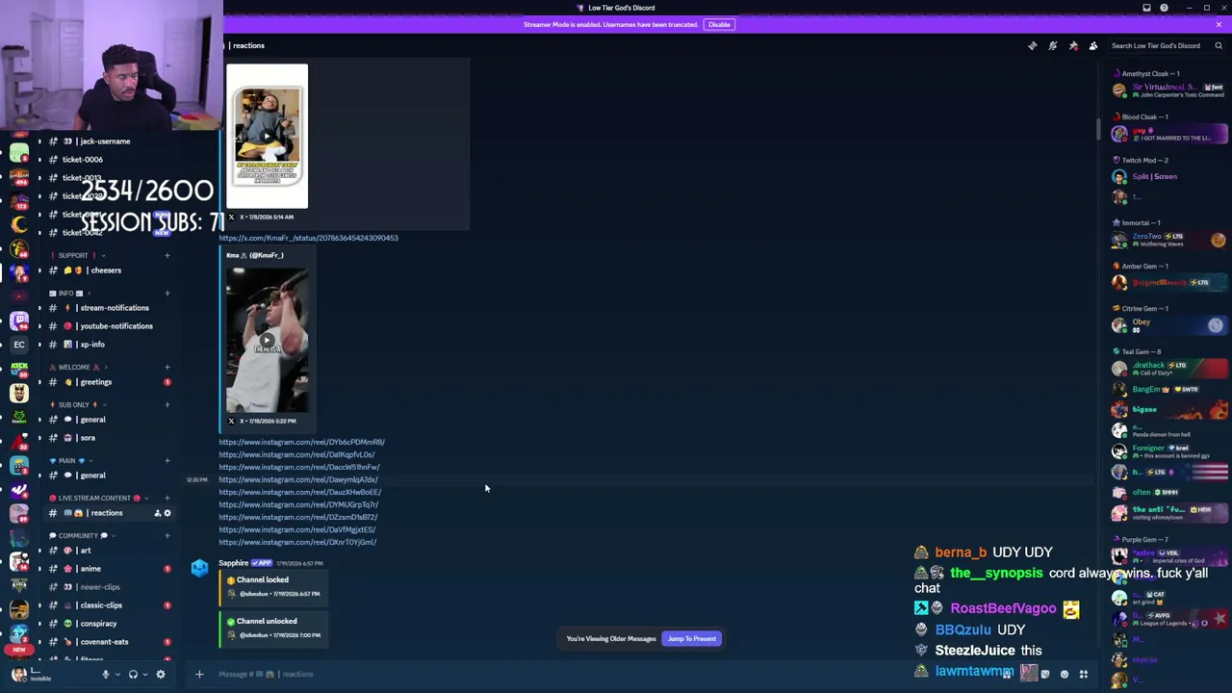Create channel in COMMUNITY category
1232x693 pixels.
pos(167,535)
